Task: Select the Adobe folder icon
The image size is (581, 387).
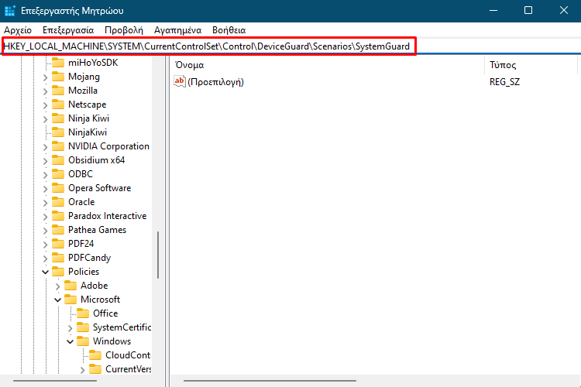Action: [70, 286]
